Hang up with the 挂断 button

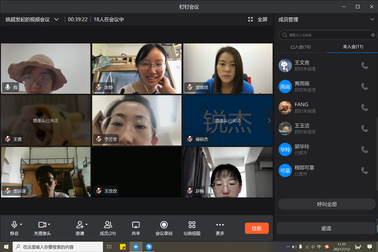(256, 228)
